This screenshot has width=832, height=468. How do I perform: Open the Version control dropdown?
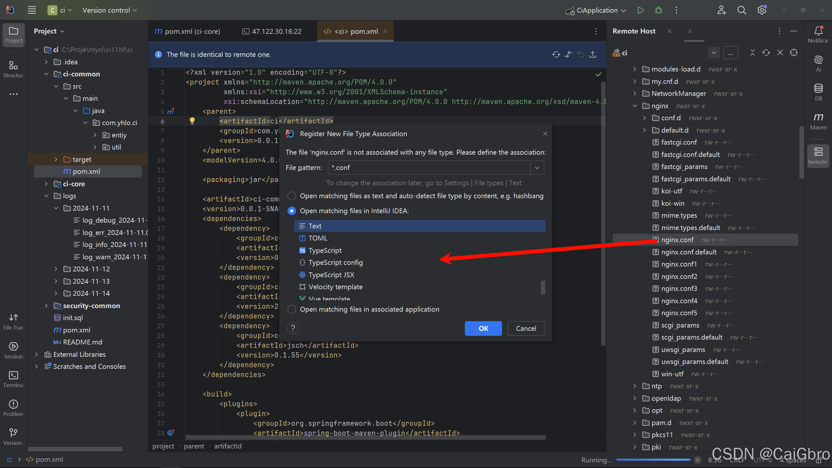(110, 10)
